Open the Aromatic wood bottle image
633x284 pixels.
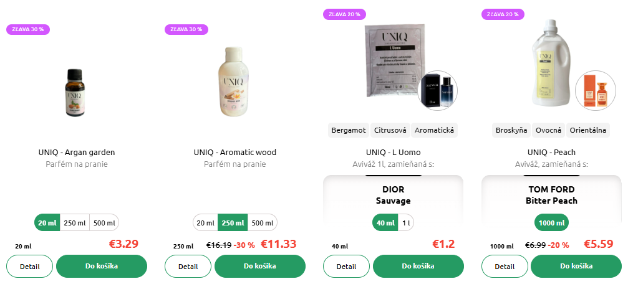tap(235, 82)
